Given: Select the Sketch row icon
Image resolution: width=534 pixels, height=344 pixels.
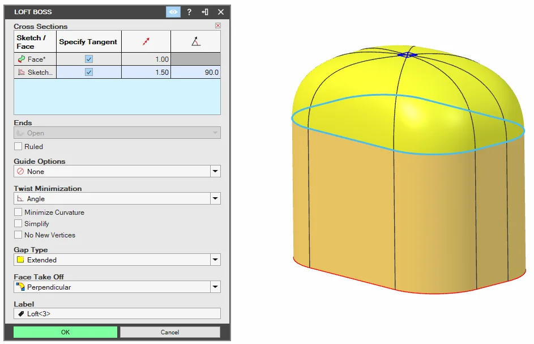Looking at the screenshot, I should pyautogui.click(x=21, y=73).
